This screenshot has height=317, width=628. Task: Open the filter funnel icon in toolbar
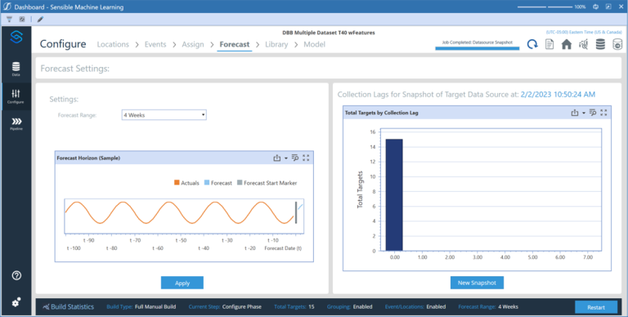(9, 20)
